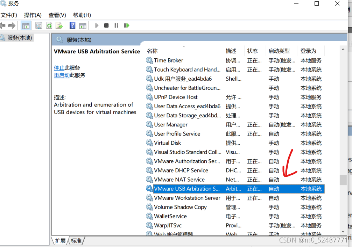Select 服务(本地) in the left tree
Viewport: 352px width, 247px height.
tap(20, 38)
